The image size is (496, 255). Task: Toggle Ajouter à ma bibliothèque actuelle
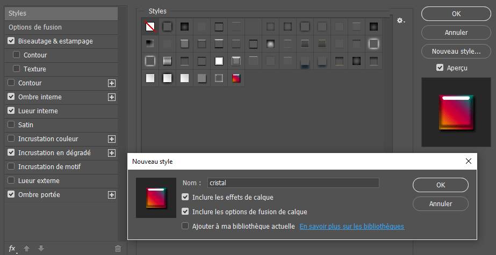tap(185, 227)
